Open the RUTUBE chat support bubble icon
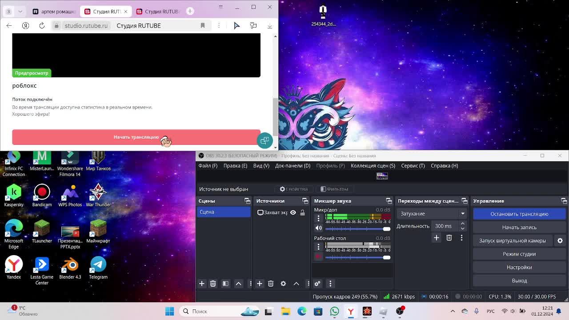 tap(265, 140)
